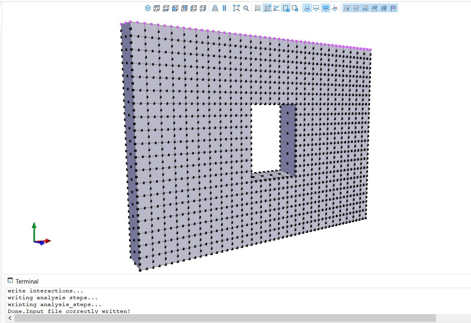Toggle axes visibility eye icon
This screenshot has height=323, width=471.
click(x=335, y=8)
